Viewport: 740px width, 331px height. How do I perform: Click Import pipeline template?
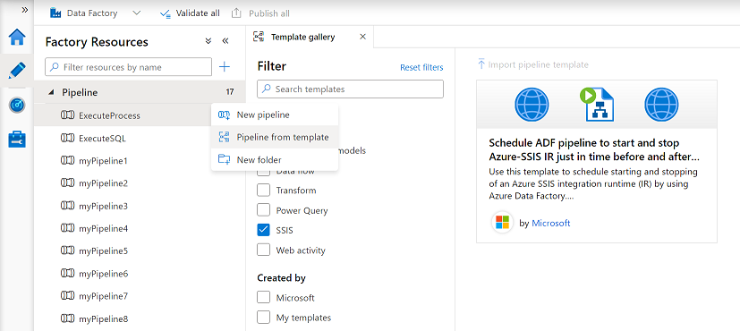click(532, 64)
